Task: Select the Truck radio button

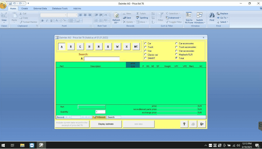Action: coord(145,47)
